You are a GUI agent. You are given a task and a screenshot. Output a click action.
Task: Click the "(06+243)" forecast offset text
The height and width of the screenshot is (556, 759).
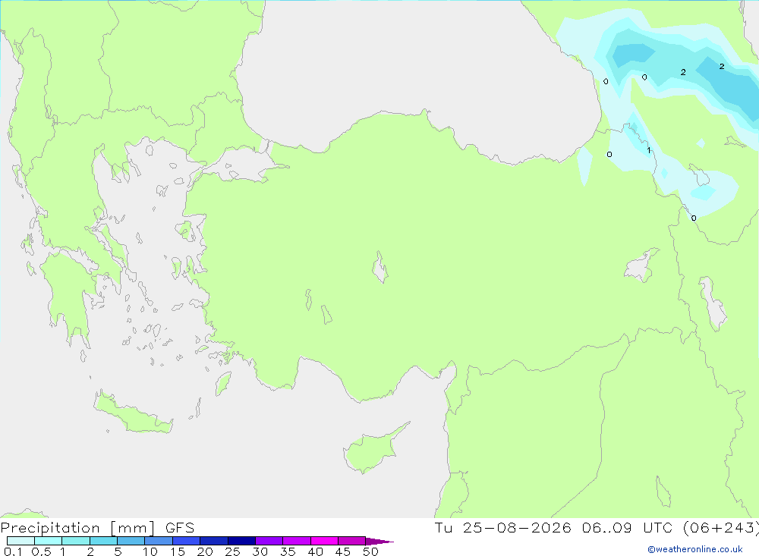(x=721, y=527)
